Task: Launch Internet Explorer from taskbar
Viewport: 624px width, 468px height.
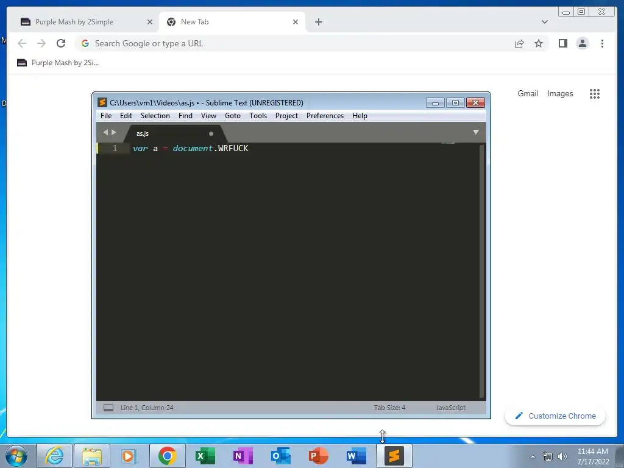Action: (54, 456)
